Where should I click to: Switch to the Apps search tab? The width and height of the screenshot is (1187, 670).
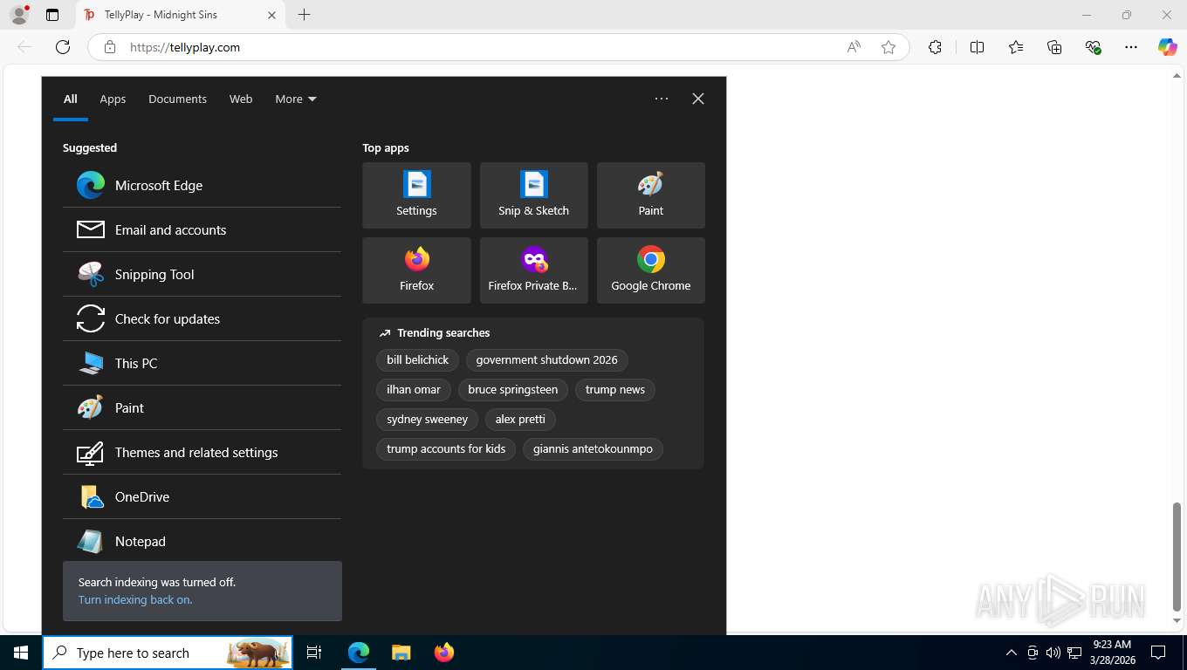(113, 99)
